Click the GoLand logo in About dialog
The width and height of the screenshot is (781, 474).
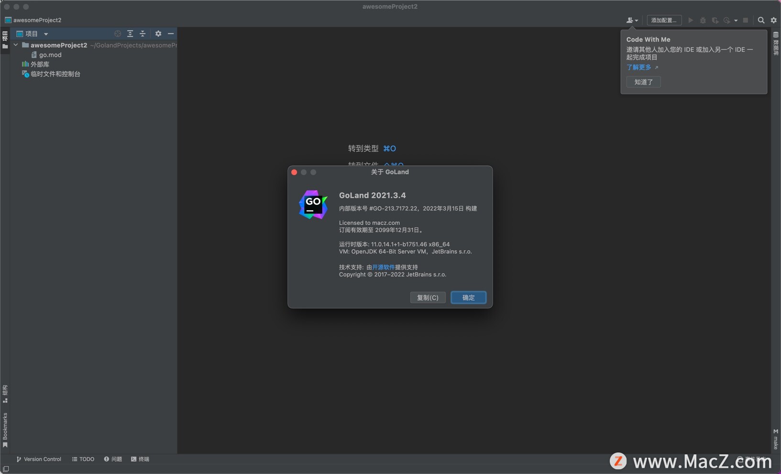coord(313,205)
